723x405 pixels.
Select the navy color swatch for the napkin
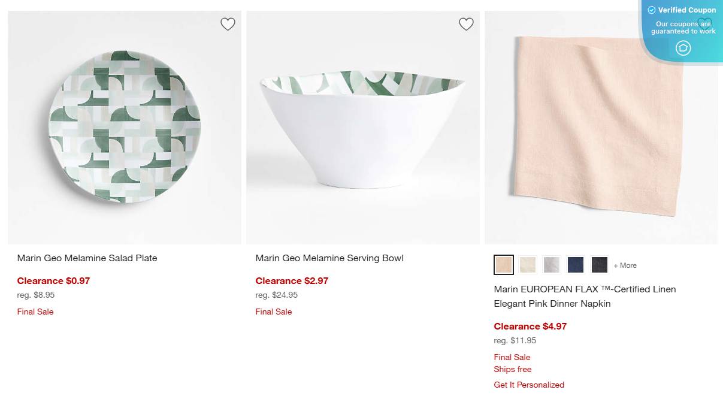pos(575,264)
